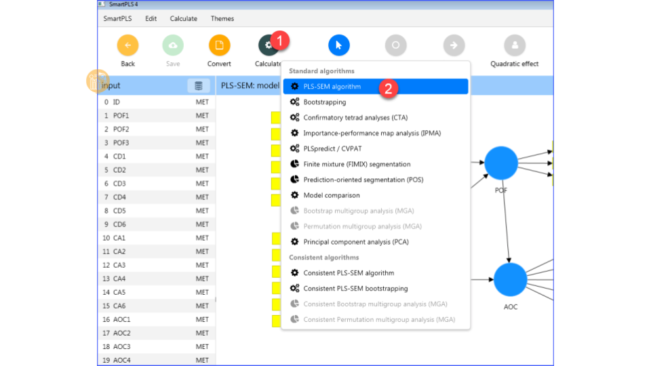Click the orange Back arrow icon
The height and width of the screenshot is (366, 651).
click(127, 45)
